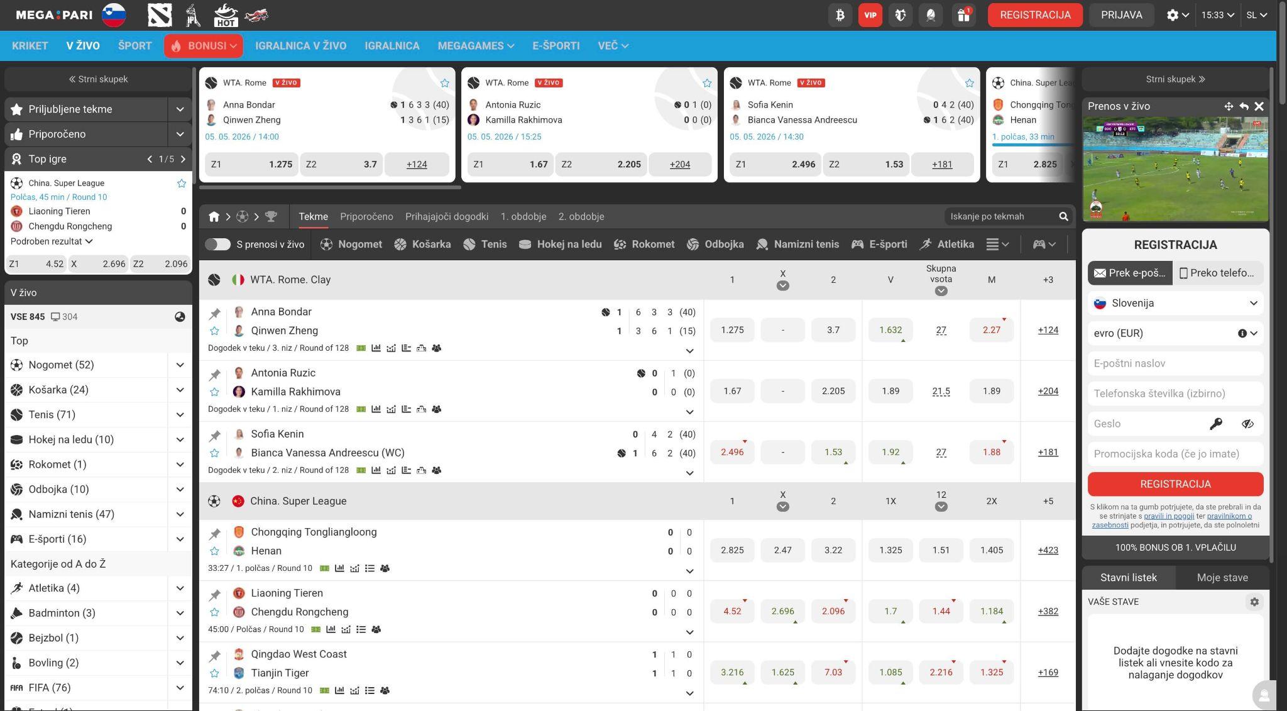This screenshot has width=1287, height=711.
Task: Click the PRIJAVA login button
Action: (1122, 15)
